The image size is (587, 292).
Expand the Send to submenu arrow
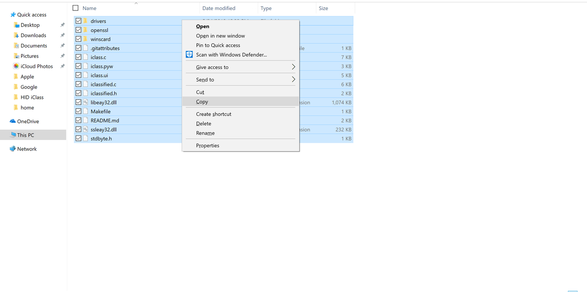[x=293, y=80]
